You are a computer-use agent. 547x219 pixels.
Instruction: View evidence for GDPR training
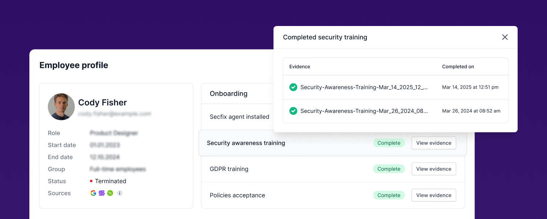pos(434,169)
